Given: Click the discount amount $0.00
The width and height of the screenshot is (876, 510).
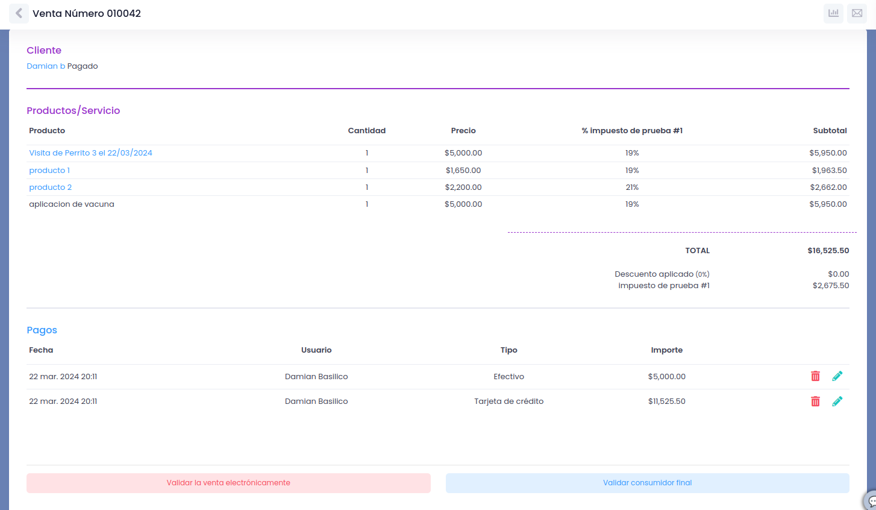Looking at the screenshot, I should 839,274.
